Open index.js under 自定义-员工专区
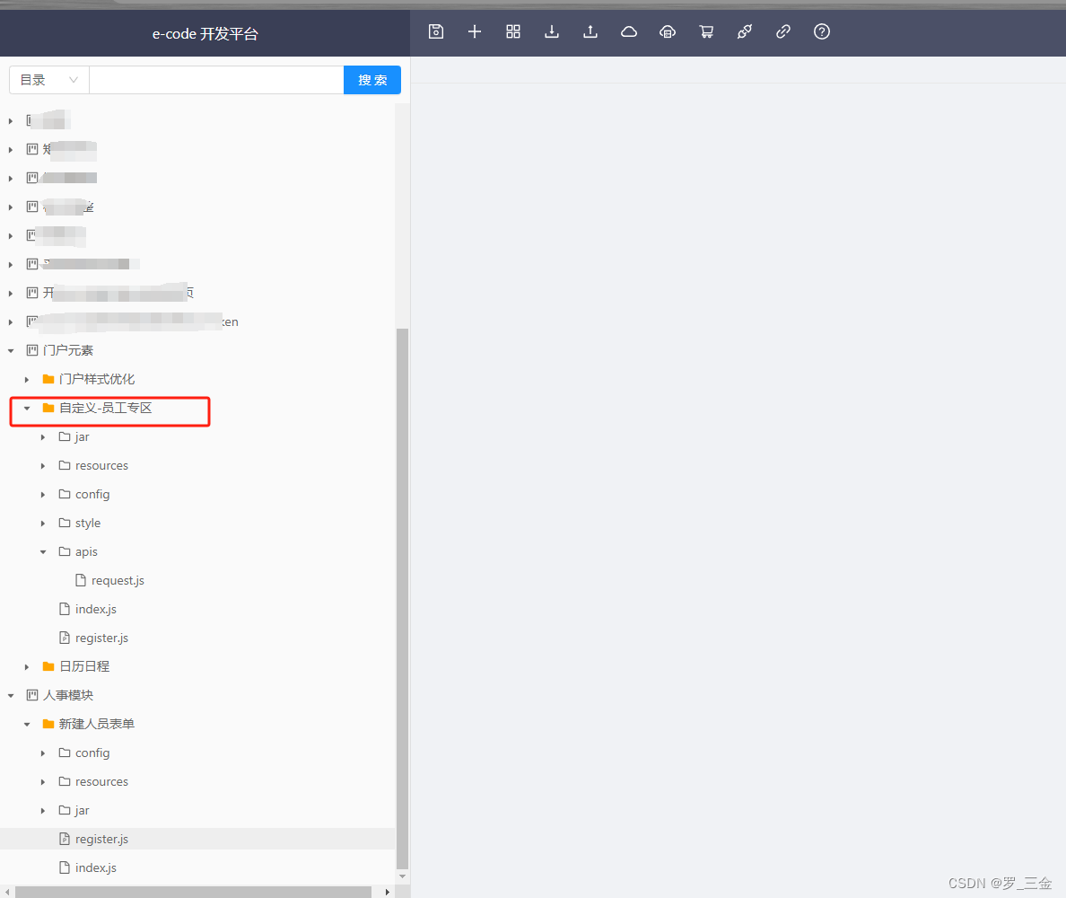 [x=96, y=609]
